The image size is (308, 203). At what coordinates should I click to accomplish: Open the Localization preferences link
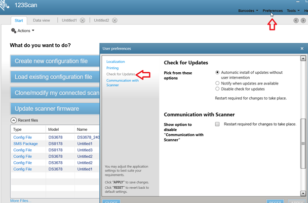point(115,61)
